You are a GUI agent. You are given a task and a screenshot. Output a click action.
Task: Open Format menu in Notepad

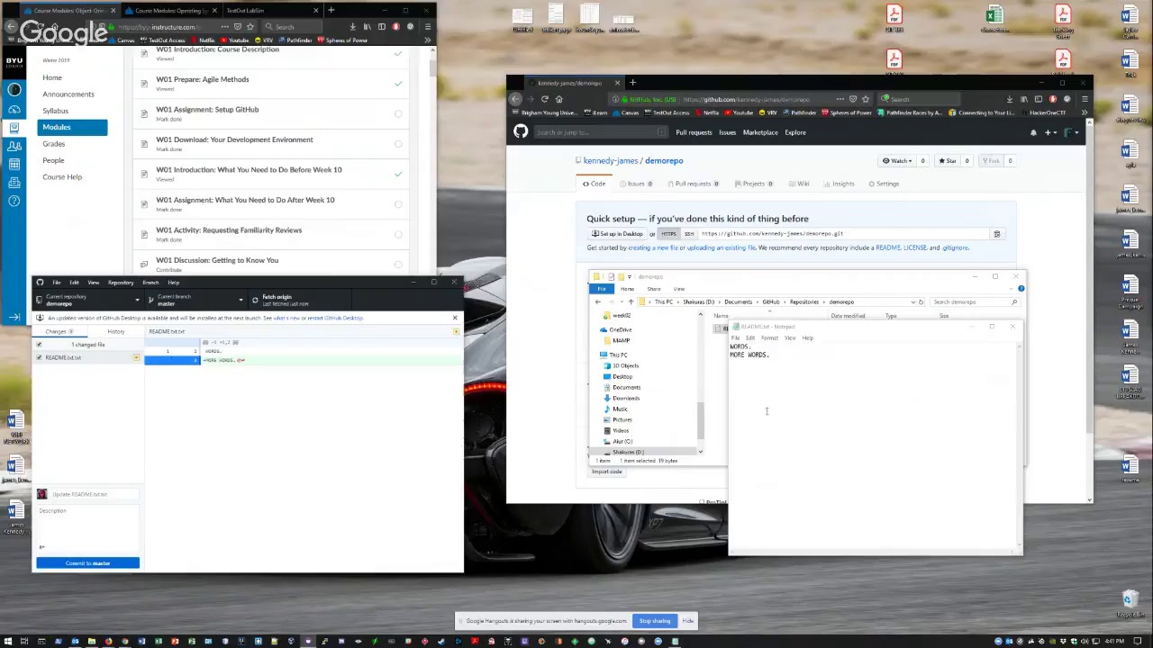(769, 338)
